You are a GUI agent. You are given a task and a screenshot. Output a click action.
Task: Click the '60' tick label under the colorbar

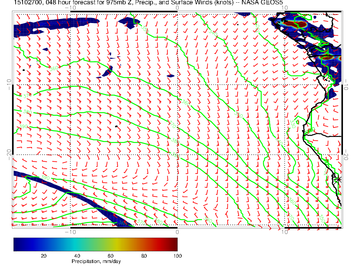(110, 256)
